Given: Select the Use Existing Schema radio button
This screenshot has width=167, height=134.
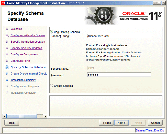Looking at the screenshot, I should point(51,32).
